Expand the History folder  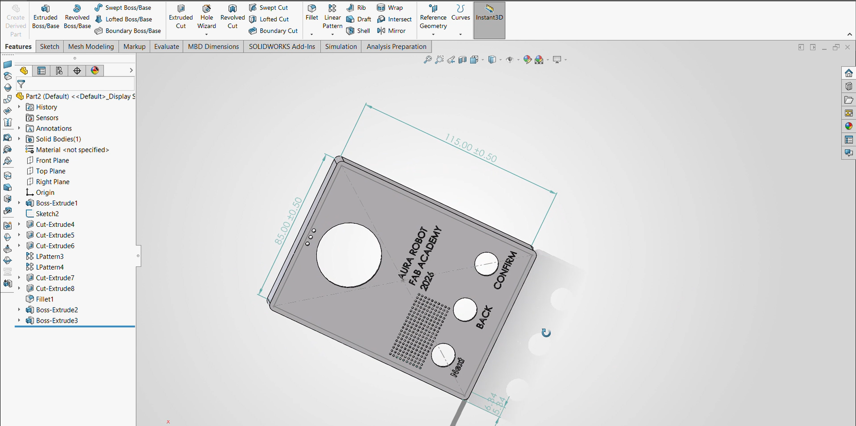pyautogui.click(x=19, y=107)
